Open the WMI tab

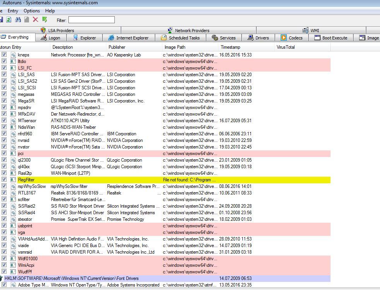311,30
